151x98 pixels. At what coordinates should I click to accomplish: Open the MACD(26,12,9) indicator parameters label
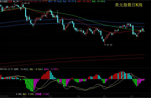6,69
